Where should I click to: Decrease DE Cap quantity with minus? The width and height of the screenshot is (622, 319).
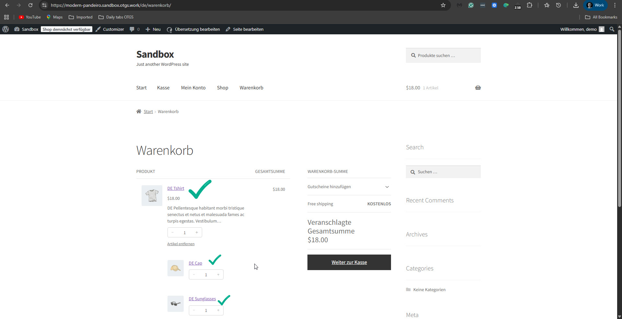194,275
